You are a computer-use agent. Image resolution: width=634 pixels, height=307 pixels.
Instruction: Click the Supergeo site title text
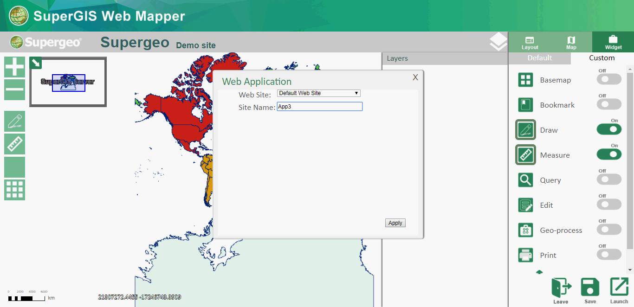(x=135, y=42)
